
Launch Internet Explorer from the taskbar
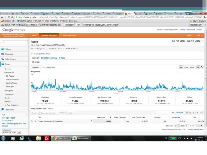pyautogui.click(x=22, y=138)
